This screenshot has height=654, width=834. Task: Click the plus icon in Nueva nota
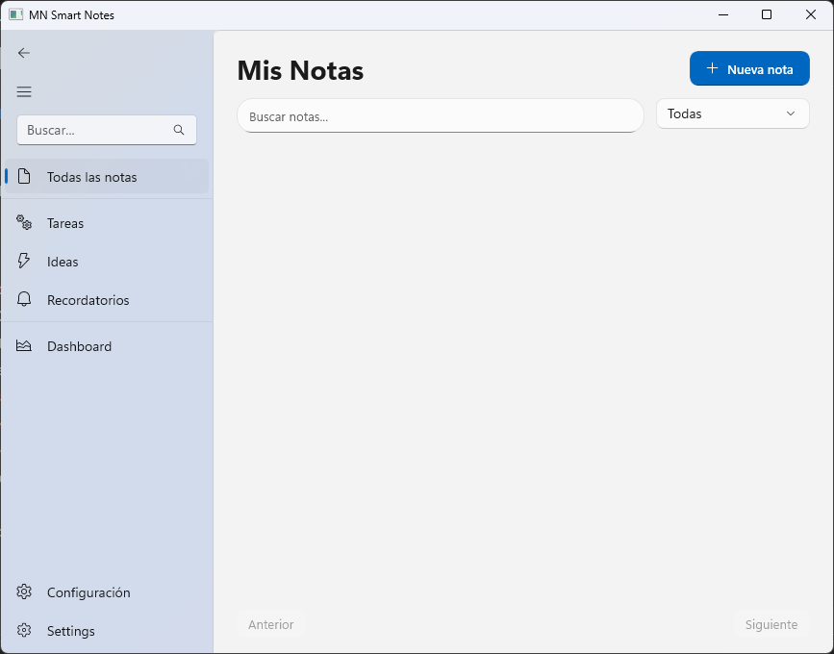coord(712,68)
